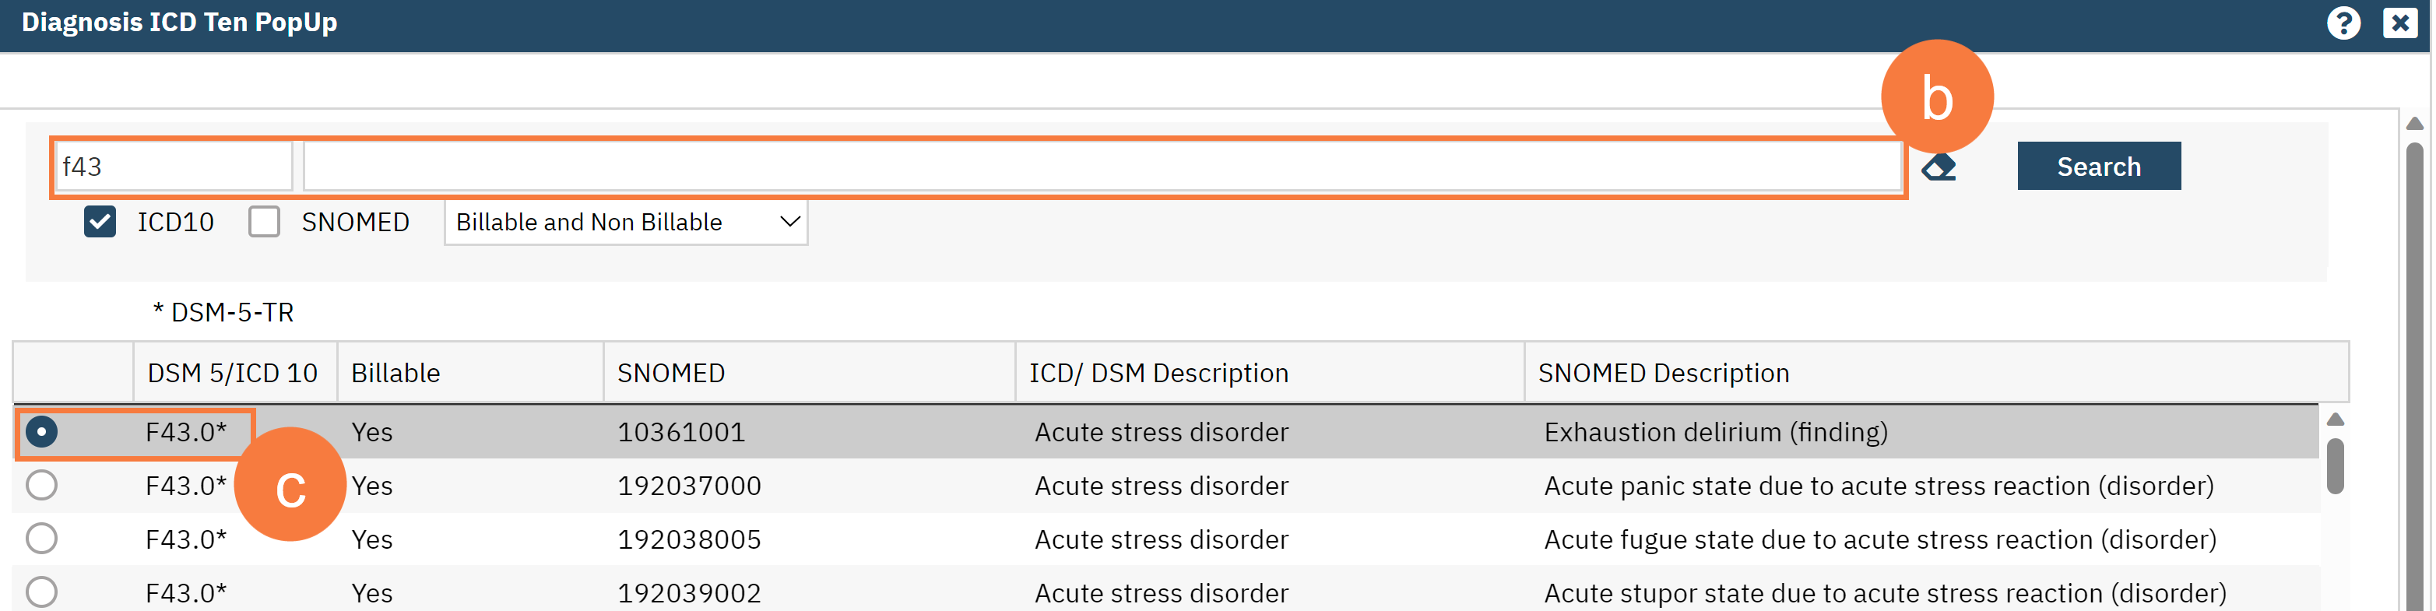Viewport: 2436px width, 611px height.
Task: Select radio button for SNOMED 192039002 row
Action: pos(41,592)
